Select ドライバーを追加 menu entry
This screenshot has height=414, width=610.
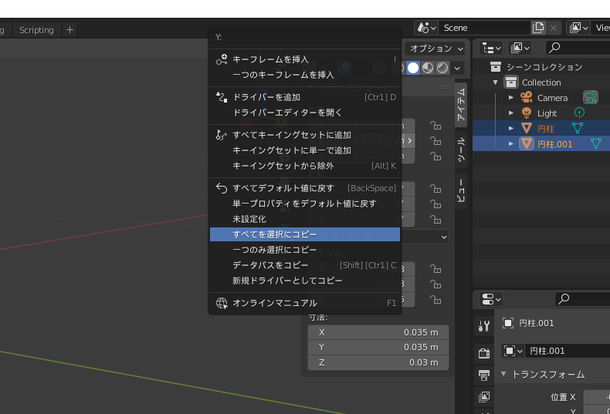tap(304, 97)
